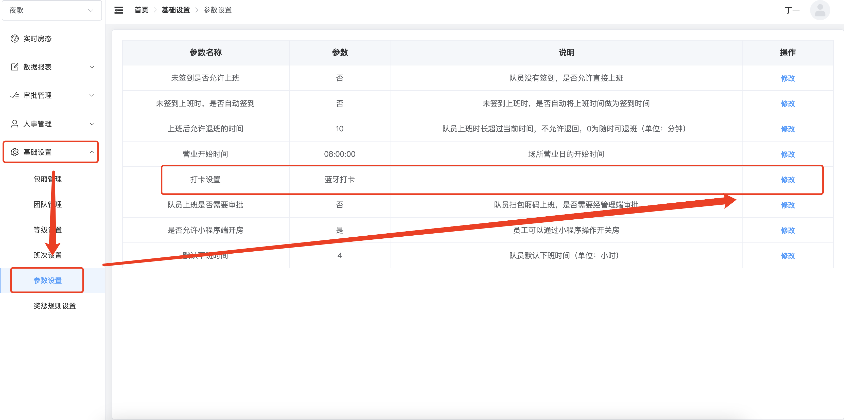
Task: Expand the 人事管理 menu chevron
Action: (92, 124)
